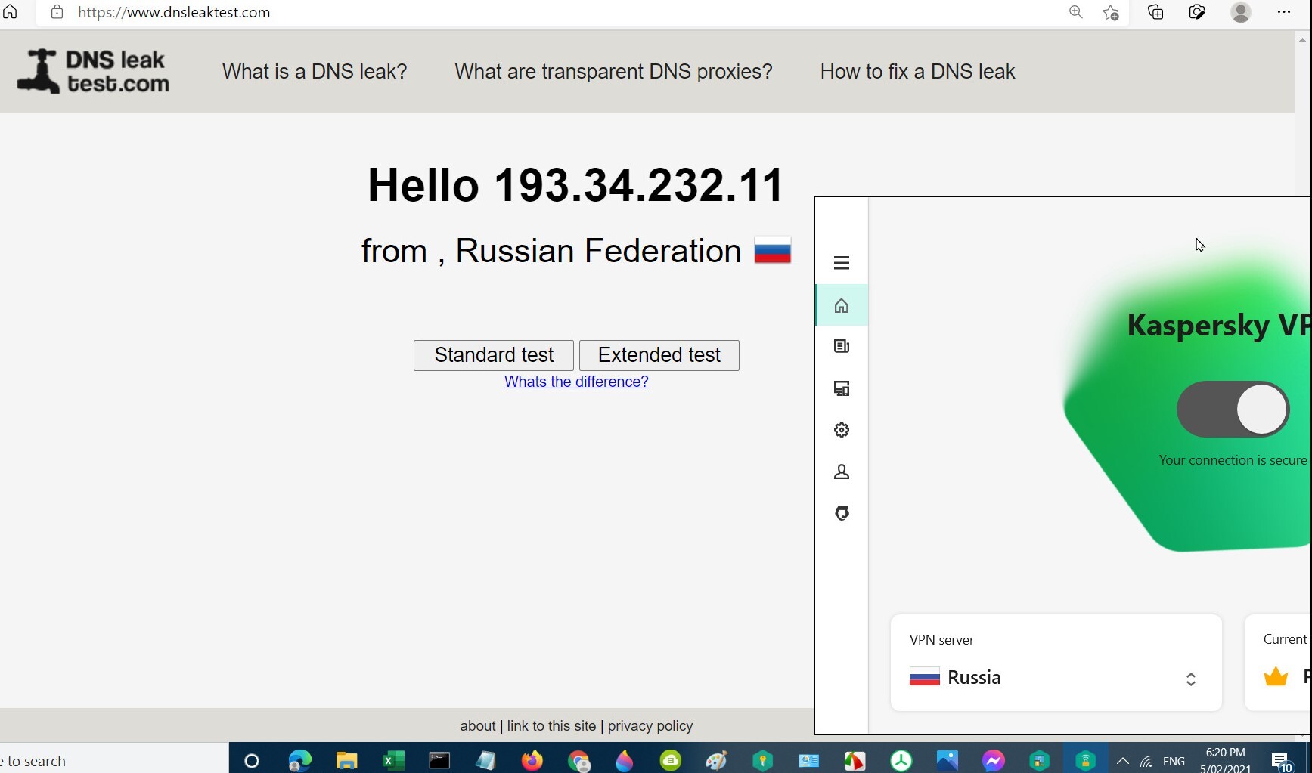Open the taskbar clock showing 6:20 PM
Image resolution: width=1312 pixels, height=773 pixels.
[x=1226, y=760]
